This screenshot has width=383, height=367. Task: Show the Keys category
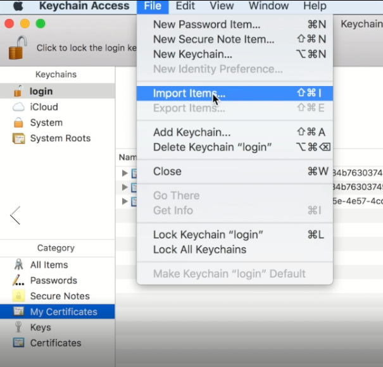click(58, 327)
